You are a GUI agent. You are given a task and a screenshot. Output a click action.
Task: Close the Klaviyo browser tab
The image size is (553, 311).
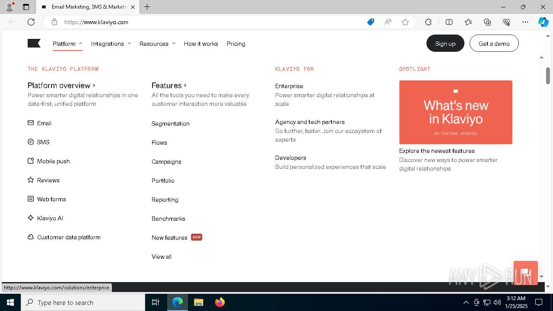(x=133, y=7)
